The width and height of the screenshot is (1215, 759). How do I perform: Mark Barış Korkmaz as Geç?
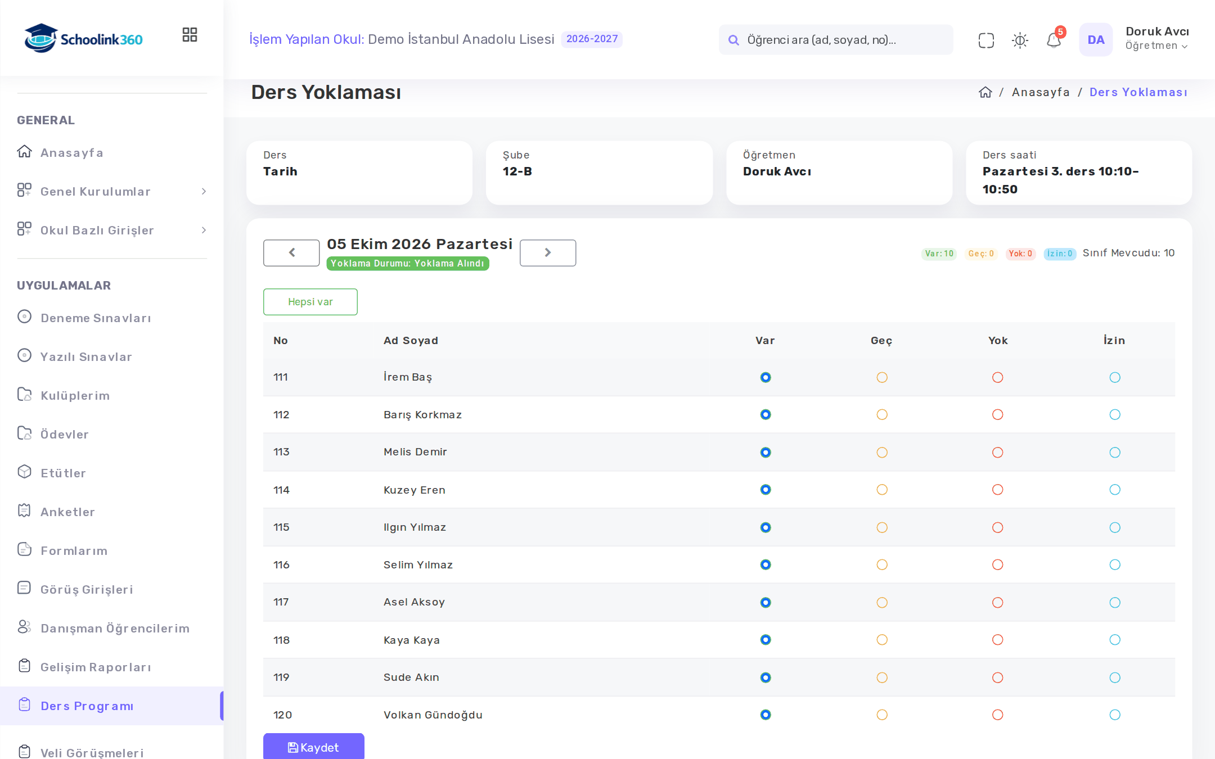point(882,414)
